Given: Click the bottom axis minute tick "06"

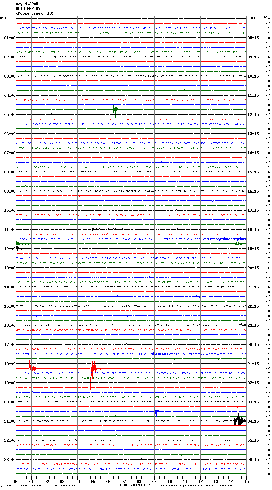Looking at the screenshot, I should pyautogui.click(x=108, y=481).
